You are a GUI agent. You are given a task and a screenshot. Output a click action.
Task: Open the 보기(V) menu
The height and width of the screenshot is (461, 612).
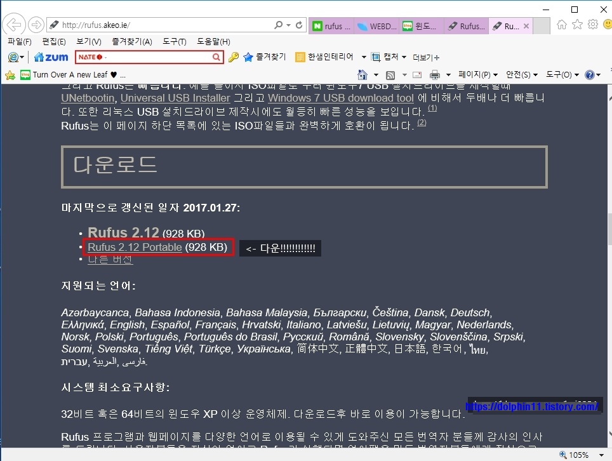click(x=89, y=41)
